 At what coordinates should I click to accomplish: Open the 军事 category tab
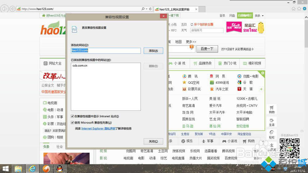click(x=208, y=141)
